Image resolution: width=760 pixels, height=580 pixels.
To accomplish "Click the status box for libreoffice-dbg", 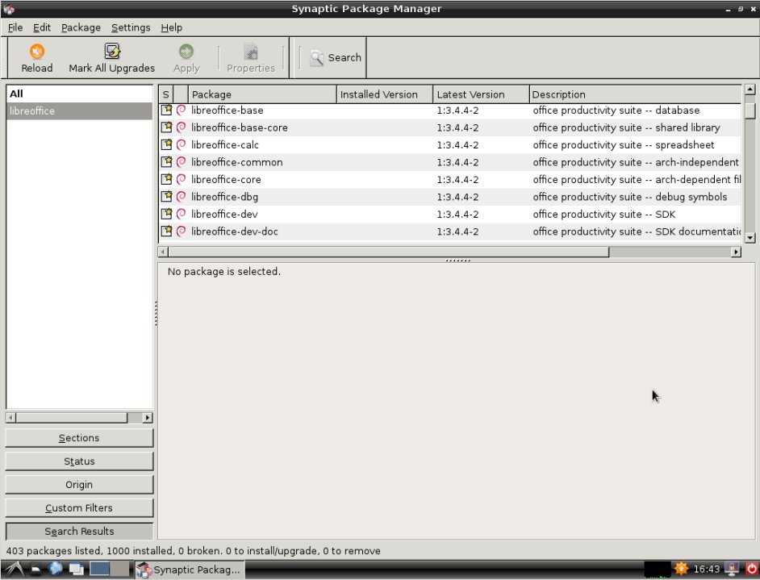I will (x=166, y=197).
